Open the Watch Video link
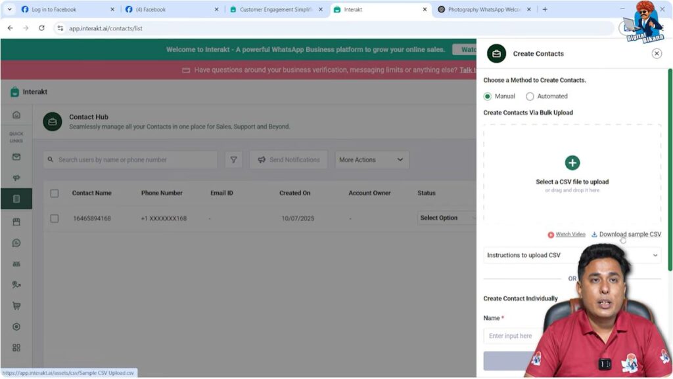The image size is (673, 379). tap(570, 234)
